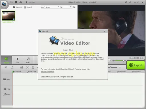Screen dimensions: 146x109
Task: Click the Save project floppy icon
Action: 11,2
